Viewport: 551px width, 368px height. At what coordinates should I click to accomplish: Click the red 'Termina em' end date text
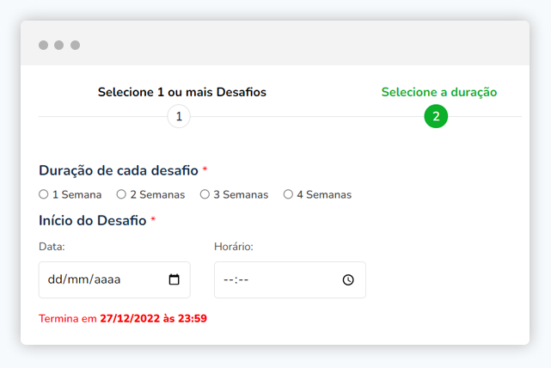coord(123,318)
